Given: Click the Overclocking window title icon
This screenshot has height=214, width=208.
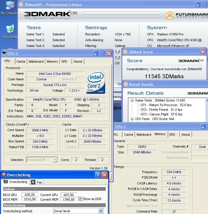Looking at the screenshot, I should (x=4, y=175).
